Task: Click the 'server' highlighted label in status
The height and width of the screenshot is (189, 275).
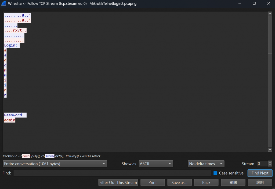Action: [x=50, y=156]
